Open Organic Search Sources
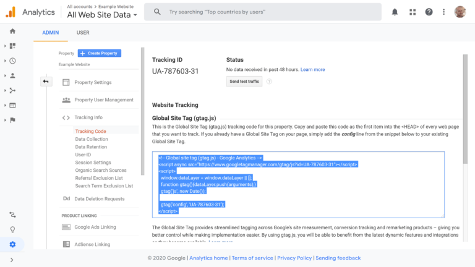This screenshot has width=475, height=267. coord(101,171)
